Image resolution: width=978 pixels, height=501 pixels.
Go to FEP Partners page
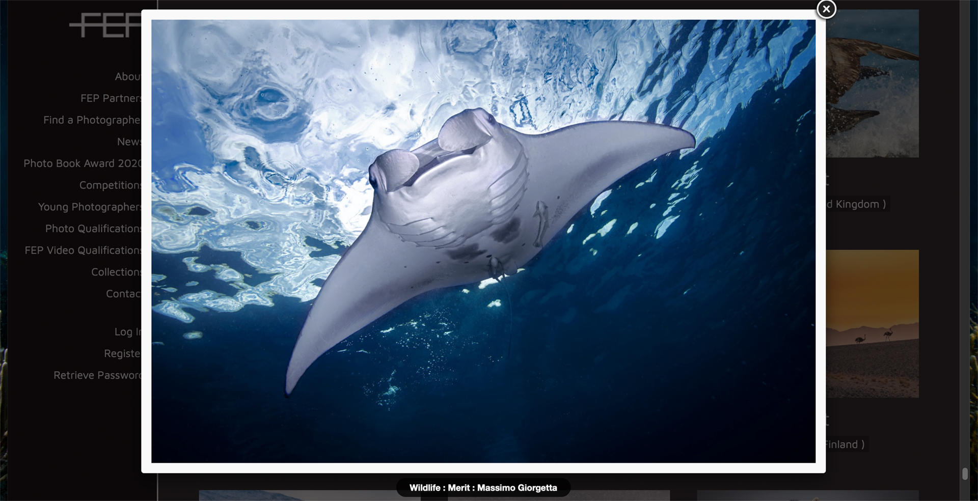(111, 98)
